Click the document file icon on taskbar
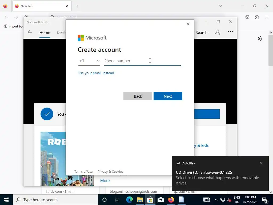The image size is (273, 205). point(181,200)
